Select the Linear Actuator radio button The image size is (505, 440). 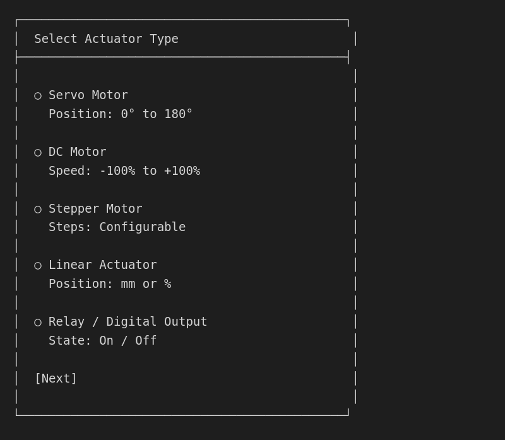point(38,265)
